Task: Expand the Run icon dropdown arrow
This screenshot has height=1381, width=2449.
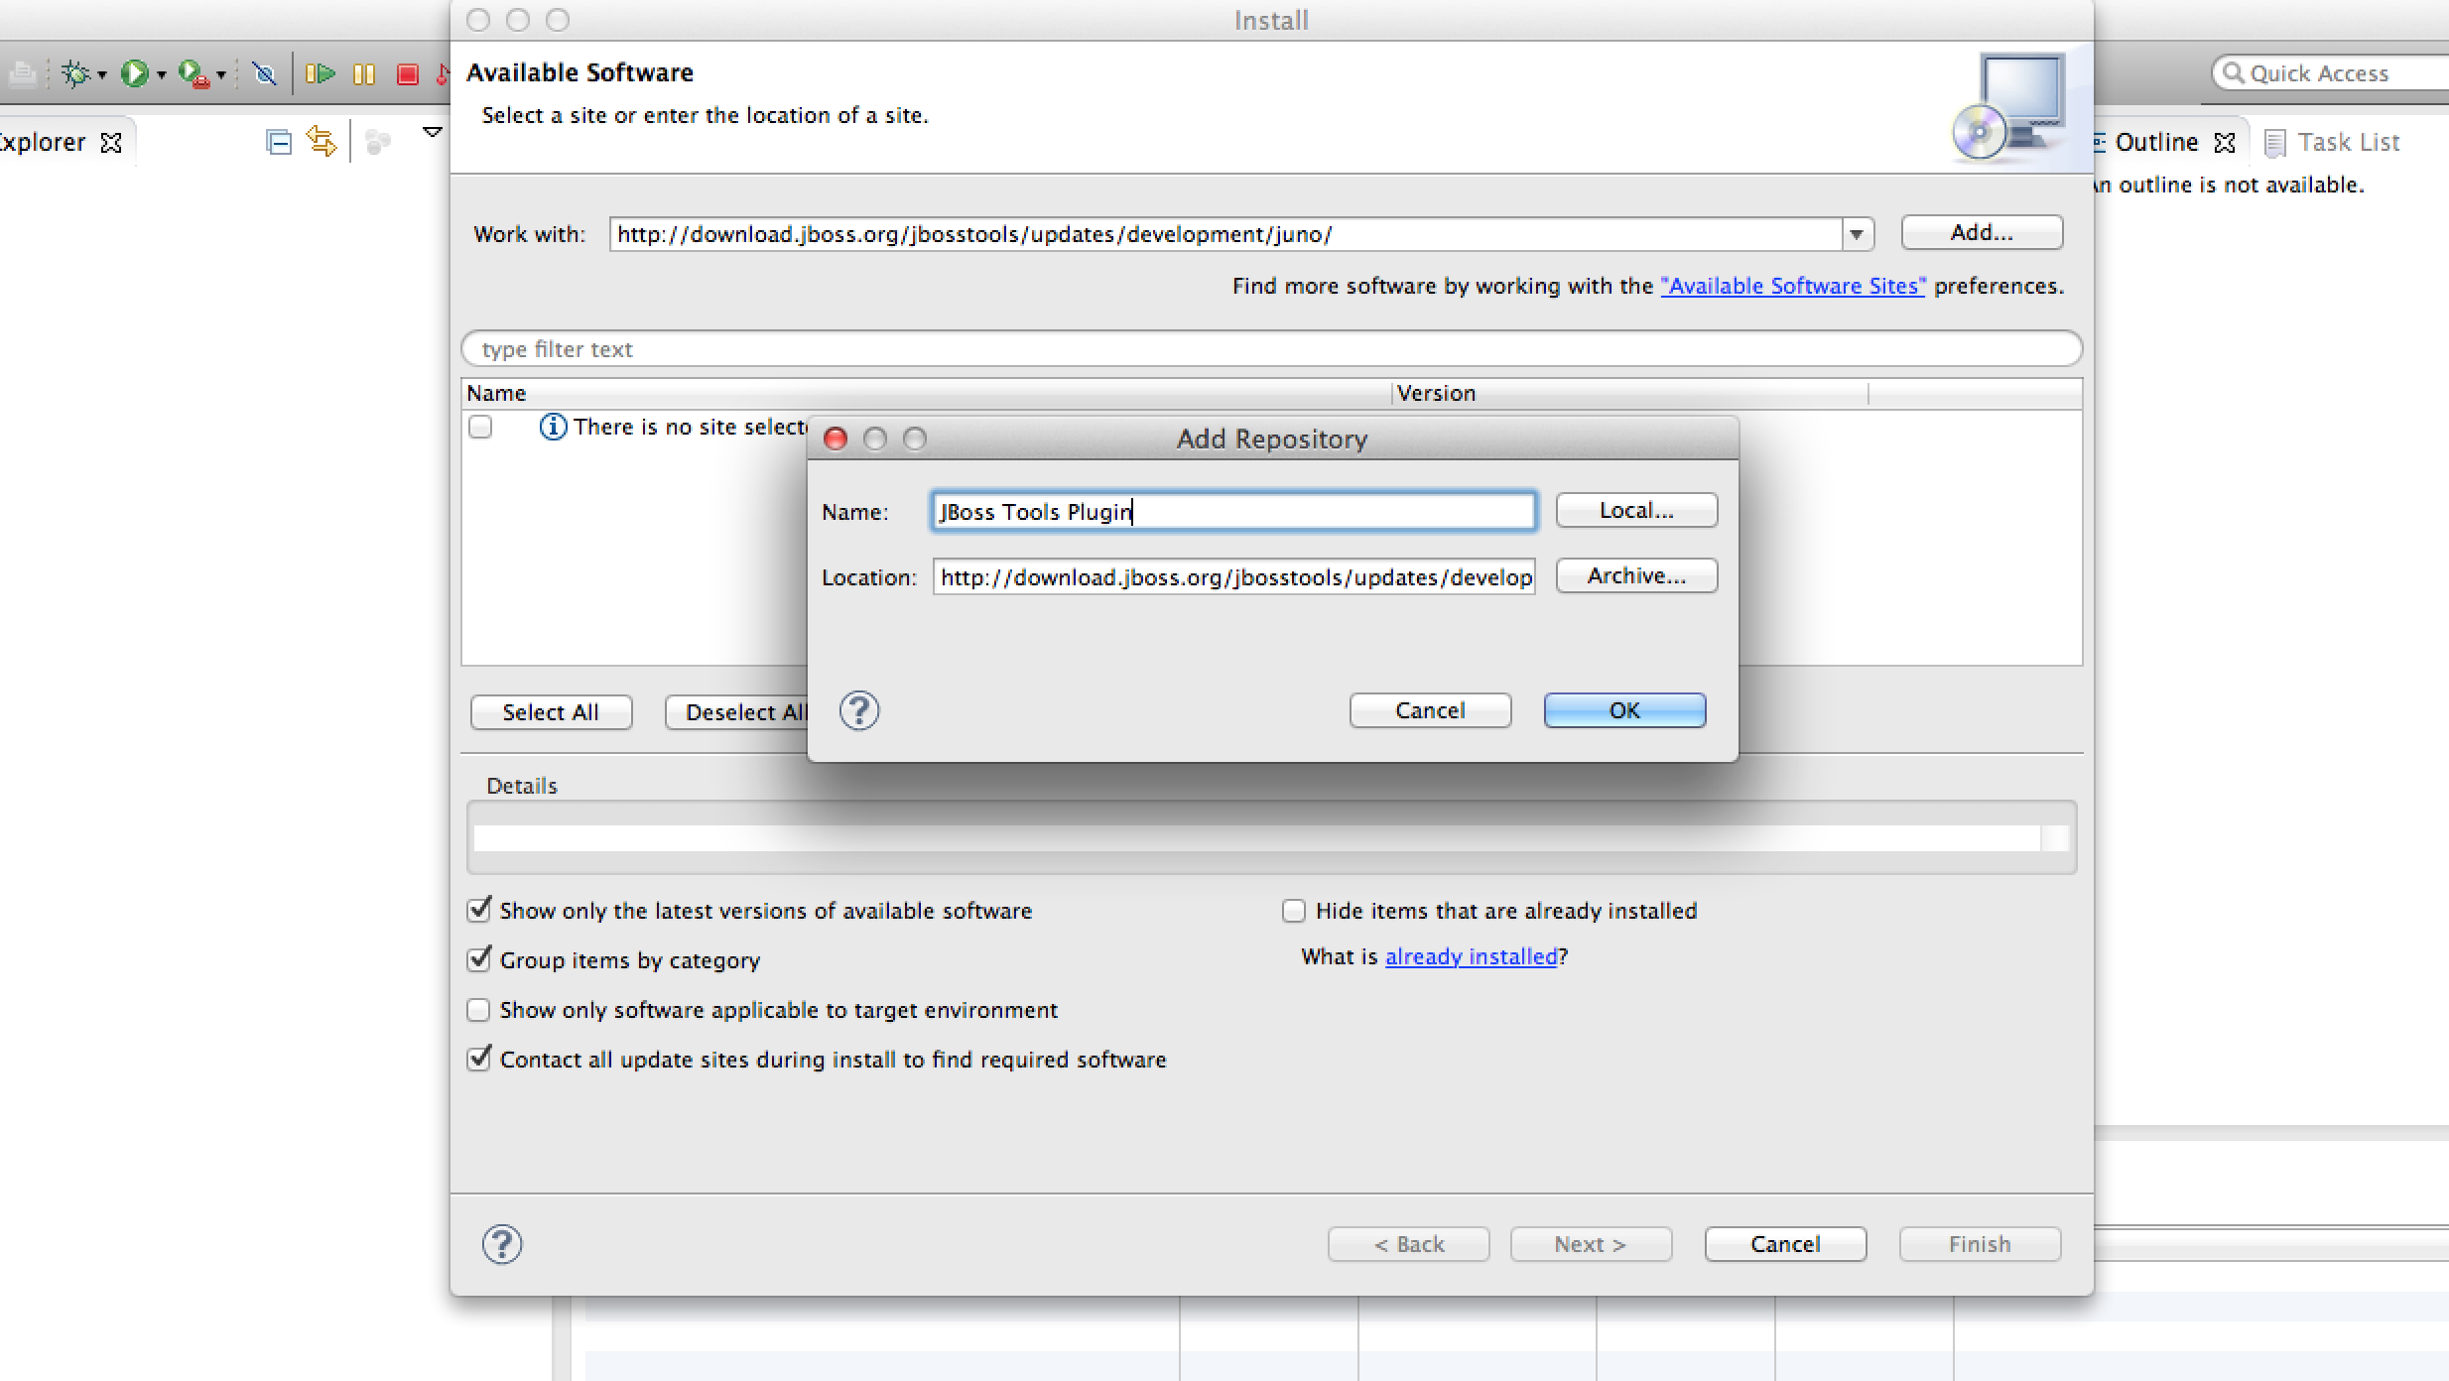Action: 161,75
